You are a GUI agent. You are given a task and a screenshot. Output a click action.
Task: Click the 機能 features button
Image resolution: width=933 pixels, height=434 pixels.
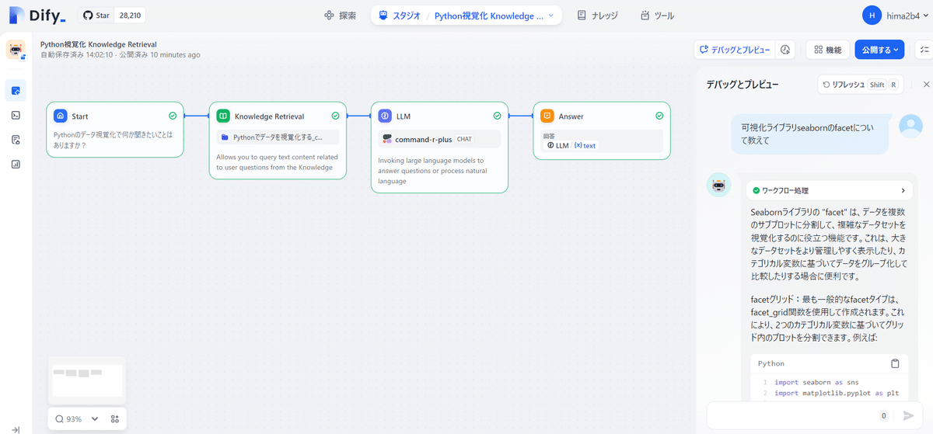tap(827, 50)
